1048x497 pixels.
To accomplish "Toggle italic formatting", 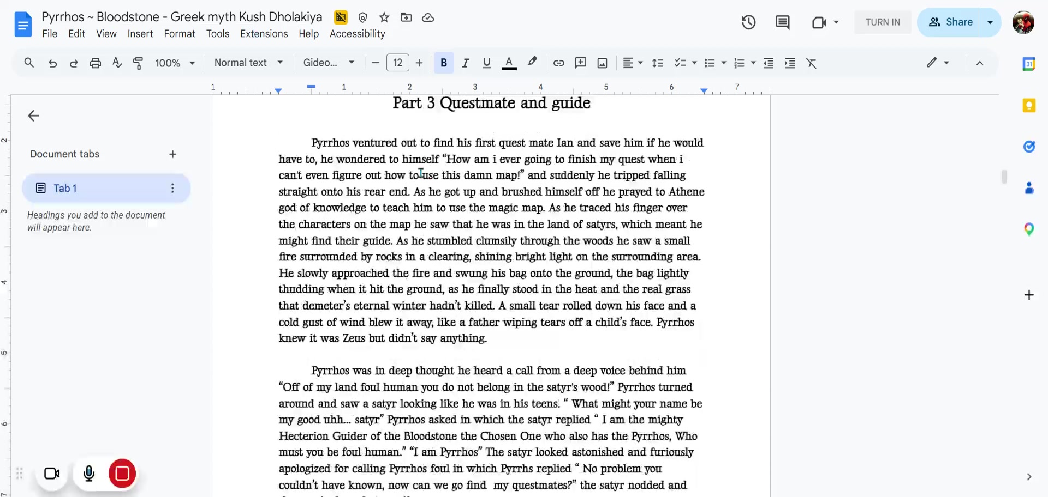I will [465, 63].
